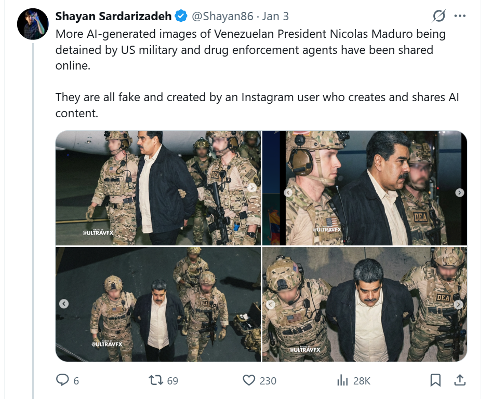Screen dimensions: 492x399
Task: Click left arrow on bottom-left image
Action: point(64,304)
